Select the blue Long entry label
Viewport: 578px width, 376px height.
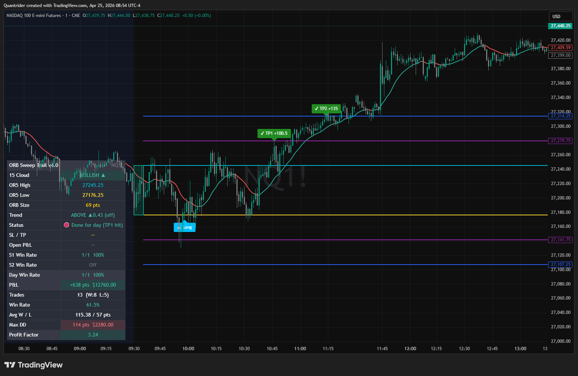pos(184,227)
